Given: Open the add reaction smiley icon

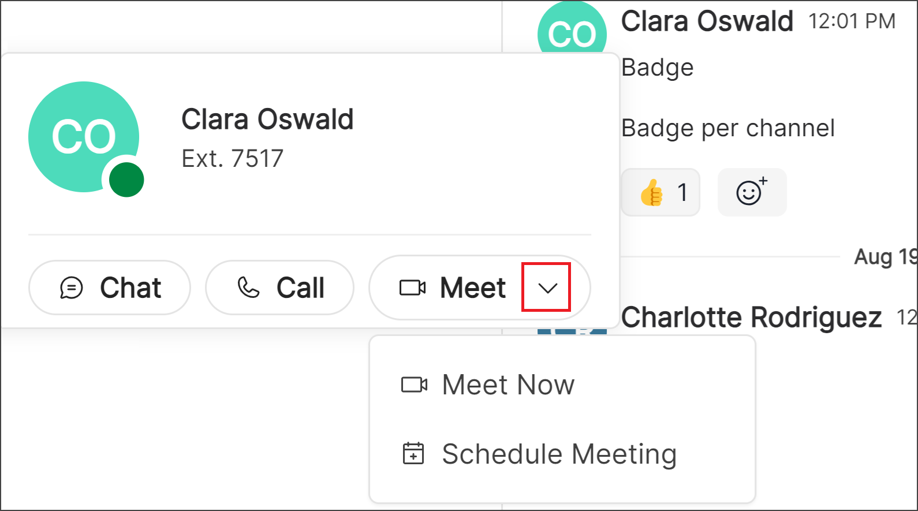Looking at the screenshot, I should [752, 192].
